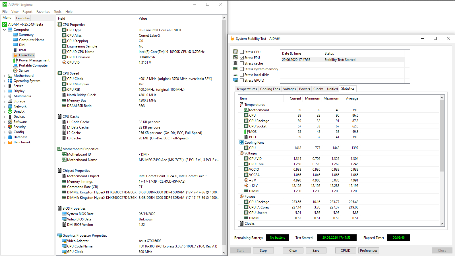The height and width of the screenshot is (256, 455).
Task: Open the Summary item icon in the tree
Action: click(15, 35)
